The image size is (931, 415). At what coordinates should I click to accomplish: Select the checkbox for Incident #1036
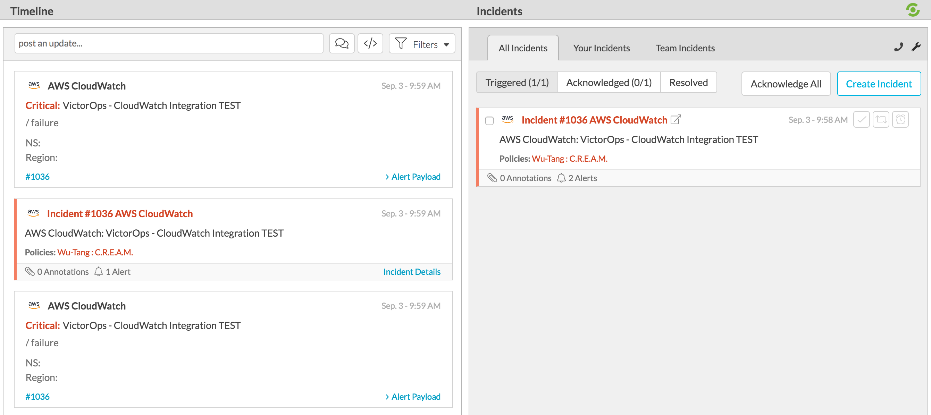click(490, 121)
